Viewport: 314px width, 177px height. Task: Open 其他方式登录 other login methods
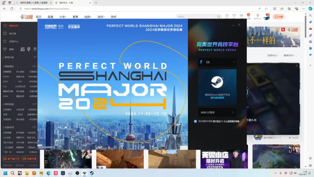(217, 112)
